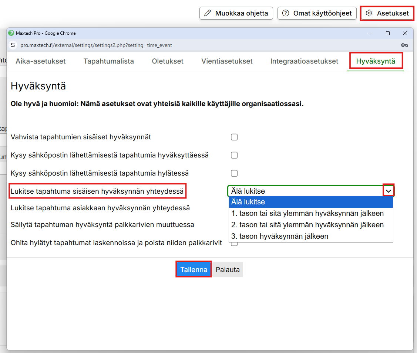This screenshot has width=417, height=353.
Task: Click the pencil icon in Muokkaa ohjetta
Action: 208,13
